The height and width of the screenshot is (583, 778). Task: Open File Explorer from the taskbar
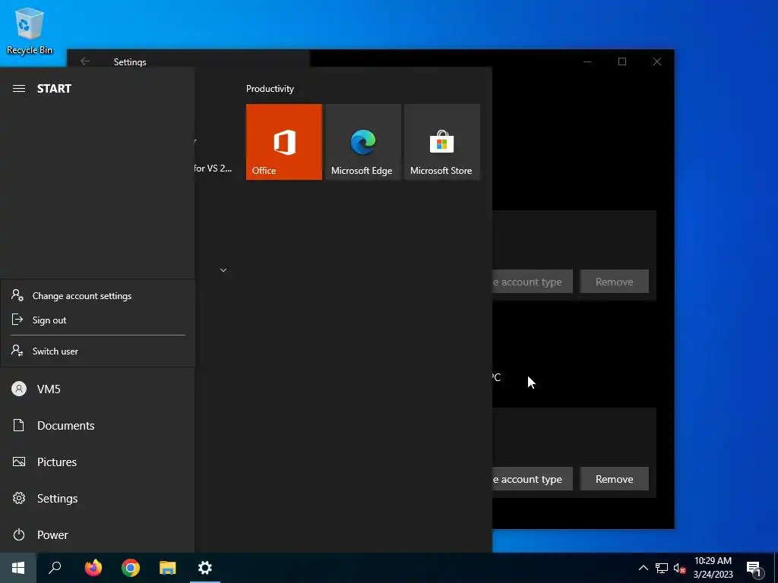pos(168,568)
